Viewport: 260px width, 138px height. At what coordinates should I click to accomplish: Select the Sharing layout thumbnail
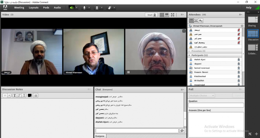pyautogui.click(x=253, y=20)
